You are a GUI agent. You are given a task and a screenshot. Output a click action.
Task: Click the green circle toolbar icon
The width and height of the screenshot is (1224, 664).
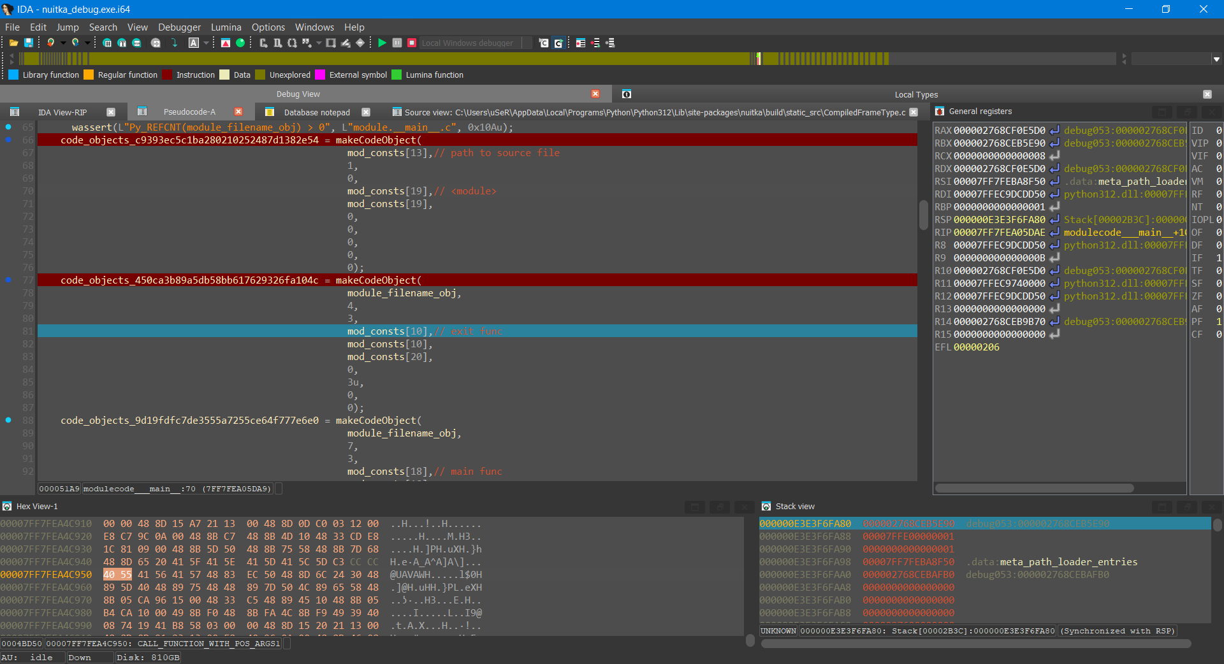(x=240, y=43)
